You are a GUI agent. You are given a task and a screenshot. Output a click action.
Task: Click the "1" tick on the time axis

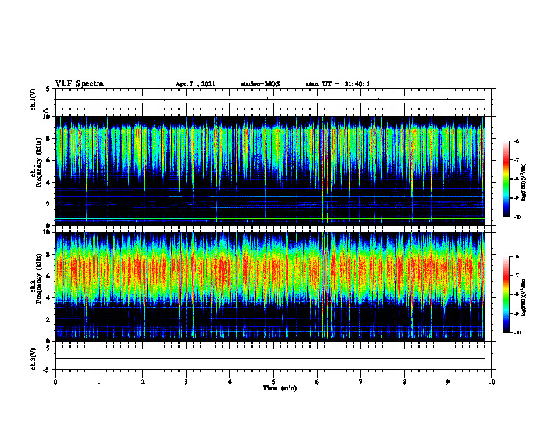click(99, 382)
